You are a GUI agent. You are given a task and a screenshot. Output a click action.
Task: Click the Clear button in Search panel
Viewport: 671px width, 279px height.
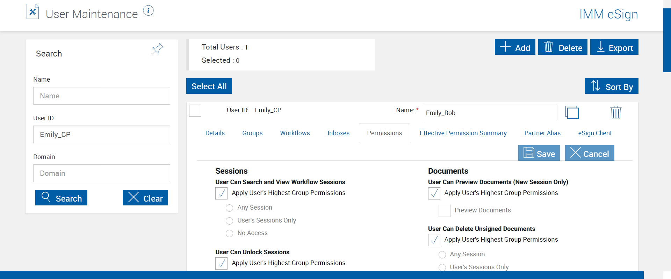(x=145, y=198)
